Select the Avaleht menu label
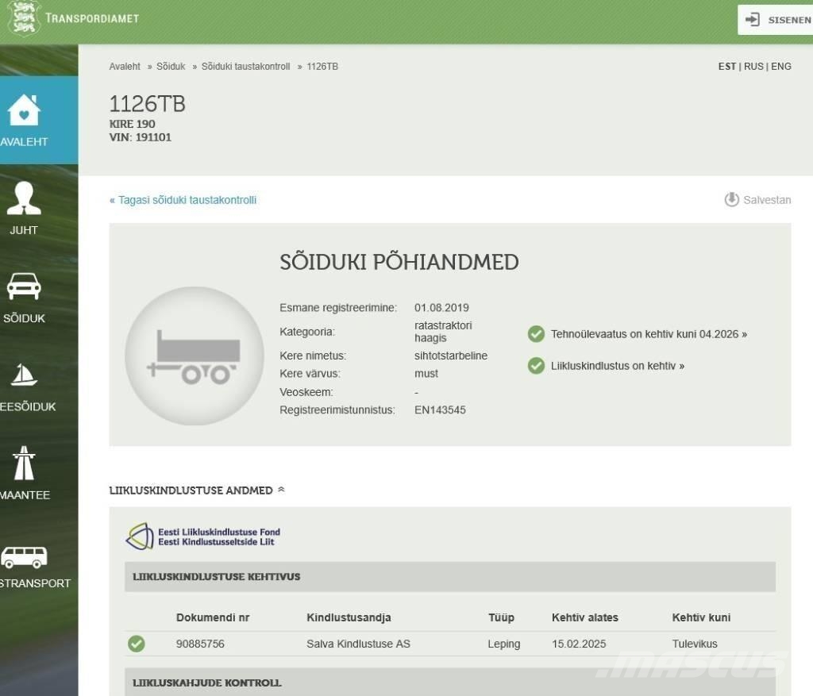 (x=24, y=141)
